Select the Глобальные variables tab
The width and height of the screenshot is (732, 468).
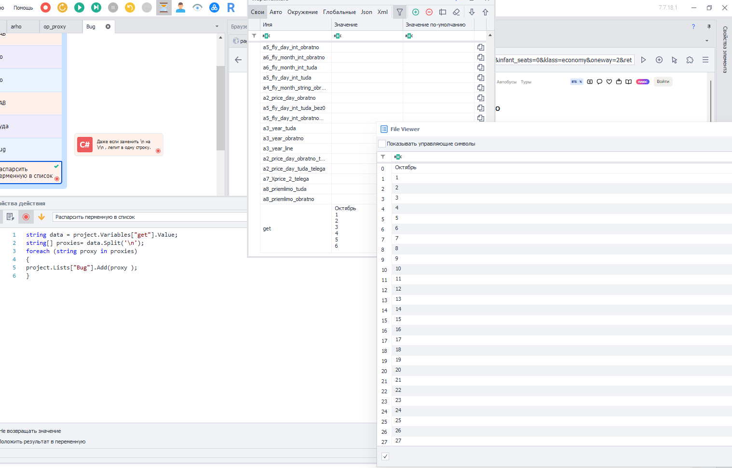pos(339,12)
